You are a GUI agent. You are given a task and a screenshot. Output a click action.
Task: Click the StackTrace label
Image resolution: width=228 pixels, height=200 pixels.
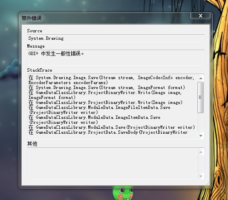[x=39, y=70]
